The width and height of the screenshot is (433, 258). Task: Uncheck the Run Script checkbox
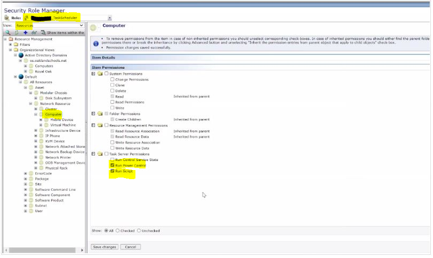(x=112, y=172)
